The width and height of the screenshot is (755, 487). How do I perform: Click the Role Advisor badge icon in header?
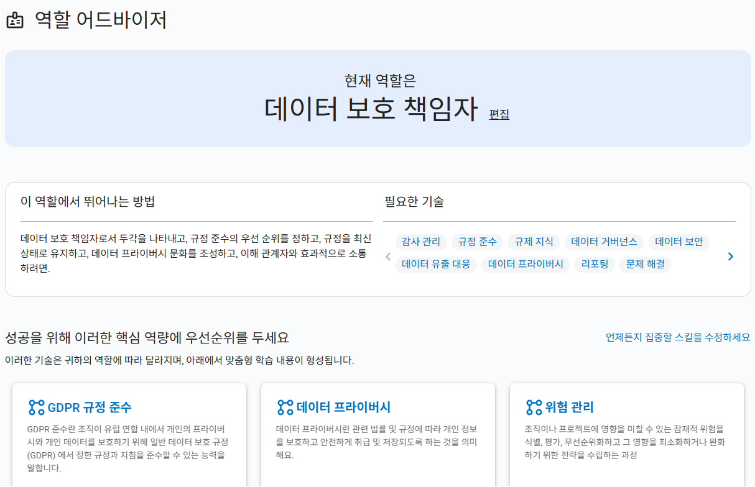click(14, 21)
